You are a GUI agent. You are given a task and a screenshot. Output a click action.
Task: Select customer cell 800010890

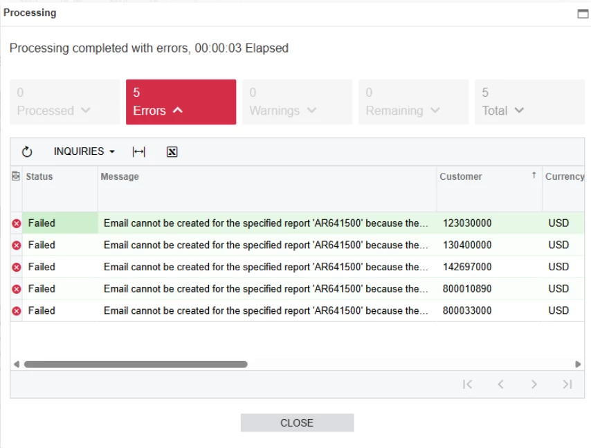coord(489,289)
